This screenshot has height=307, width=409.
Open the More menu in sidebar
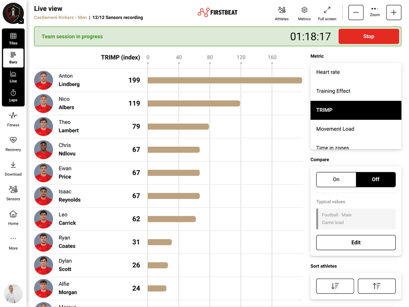[x=13, y=243]
